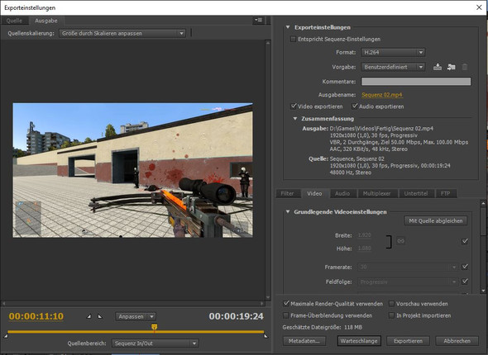Click the Mit Quelle abgleichen button
488x355 pixels.
pos(436,220)
